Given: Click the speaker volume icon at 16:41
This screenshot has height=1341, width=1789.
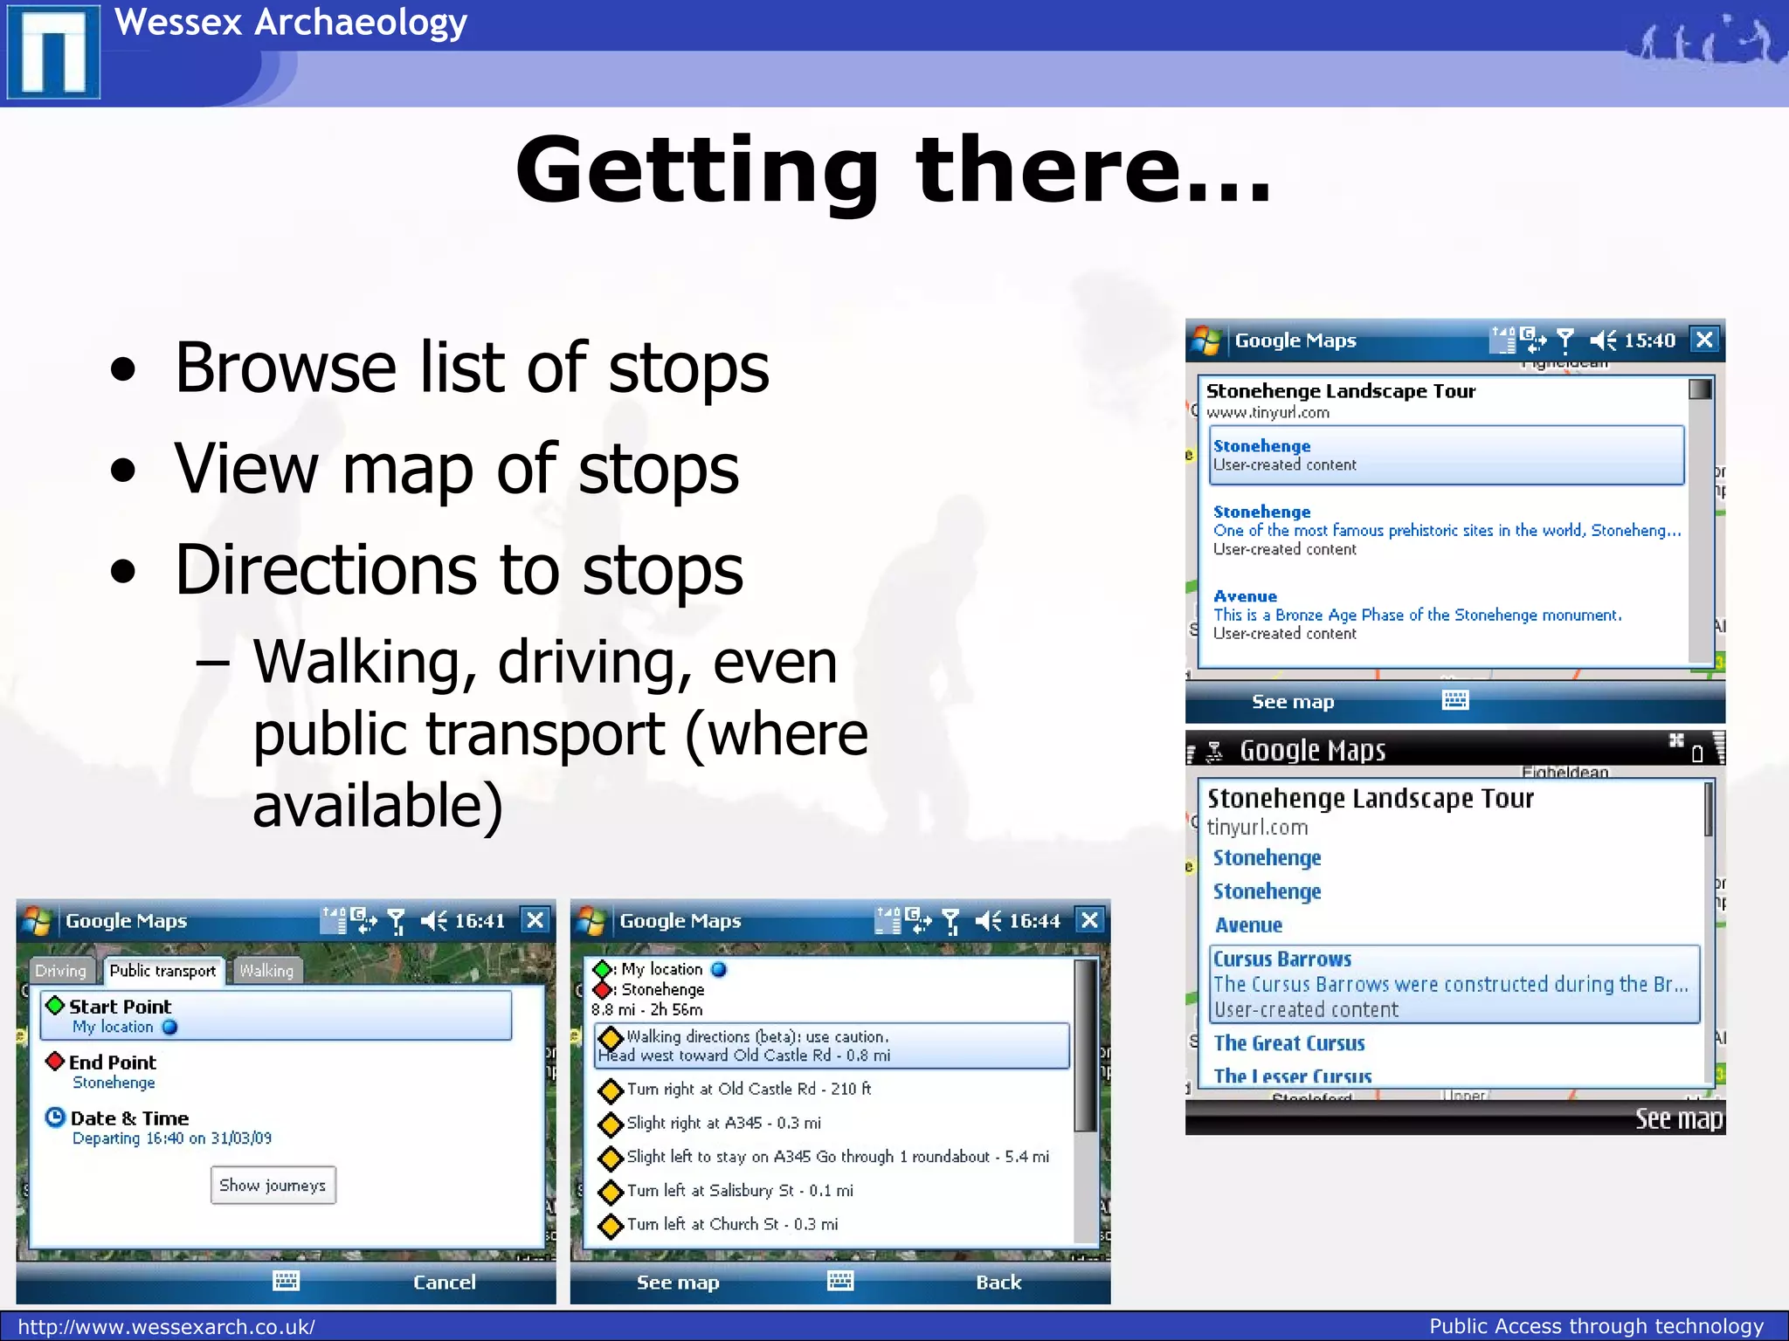Looking at the screenshot, I should pos(433,920).
